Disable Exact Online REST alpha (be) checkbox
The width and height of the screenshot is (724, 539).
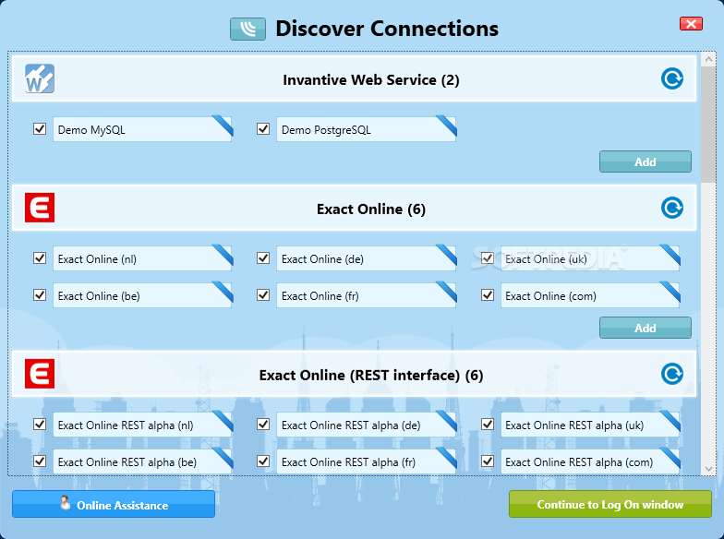40,461
